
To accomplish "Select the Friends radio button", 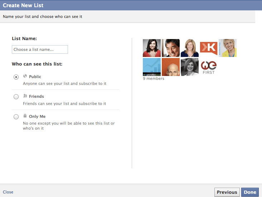I will (x=16, y=97).
